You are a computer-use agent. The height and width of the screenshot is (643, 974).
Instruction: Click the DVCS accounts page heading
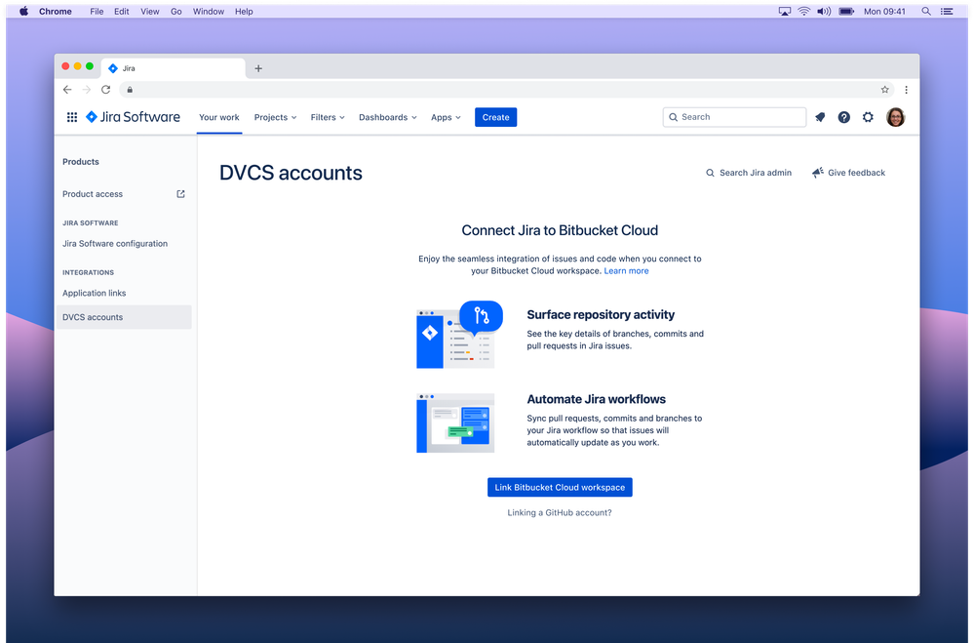(291, 173)
